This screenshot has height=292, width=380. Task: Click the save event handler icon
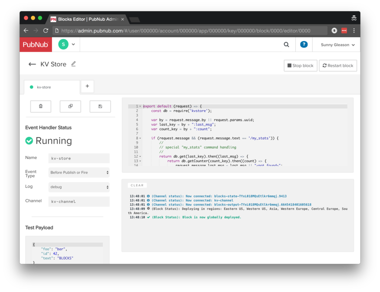[x=100, y=106]
